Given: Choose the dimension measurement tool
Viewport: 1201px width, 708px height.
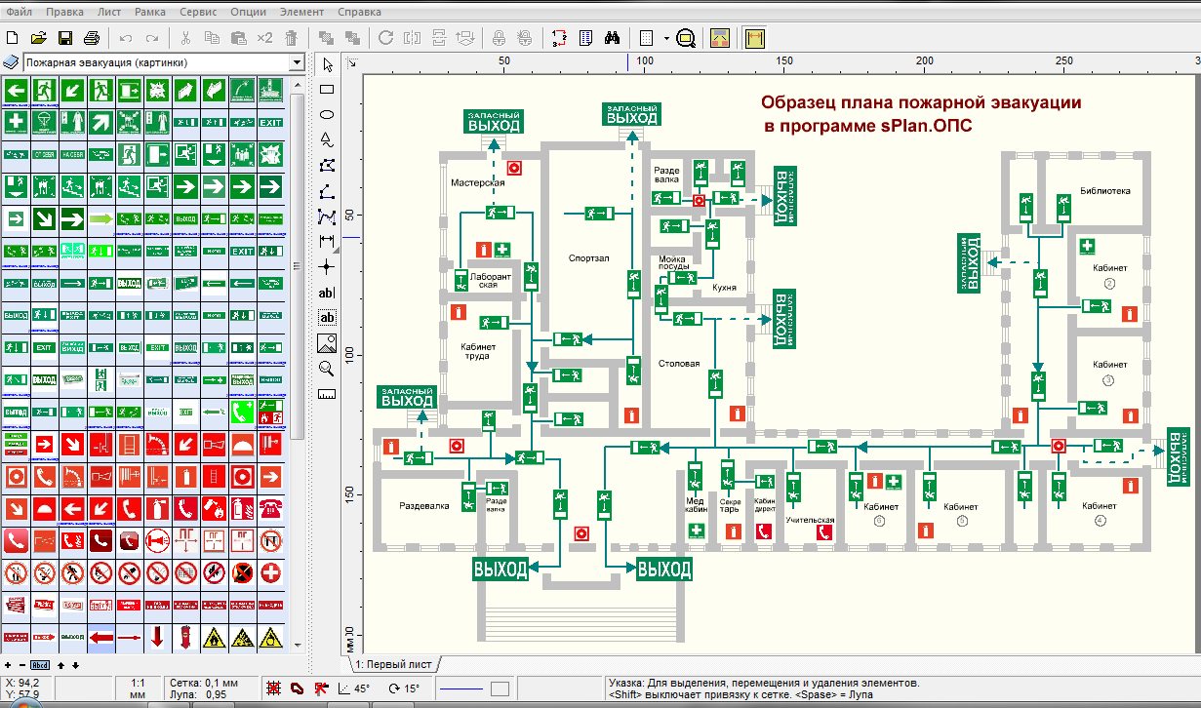Looking at the screenshot, I should (x=327, y=242).
